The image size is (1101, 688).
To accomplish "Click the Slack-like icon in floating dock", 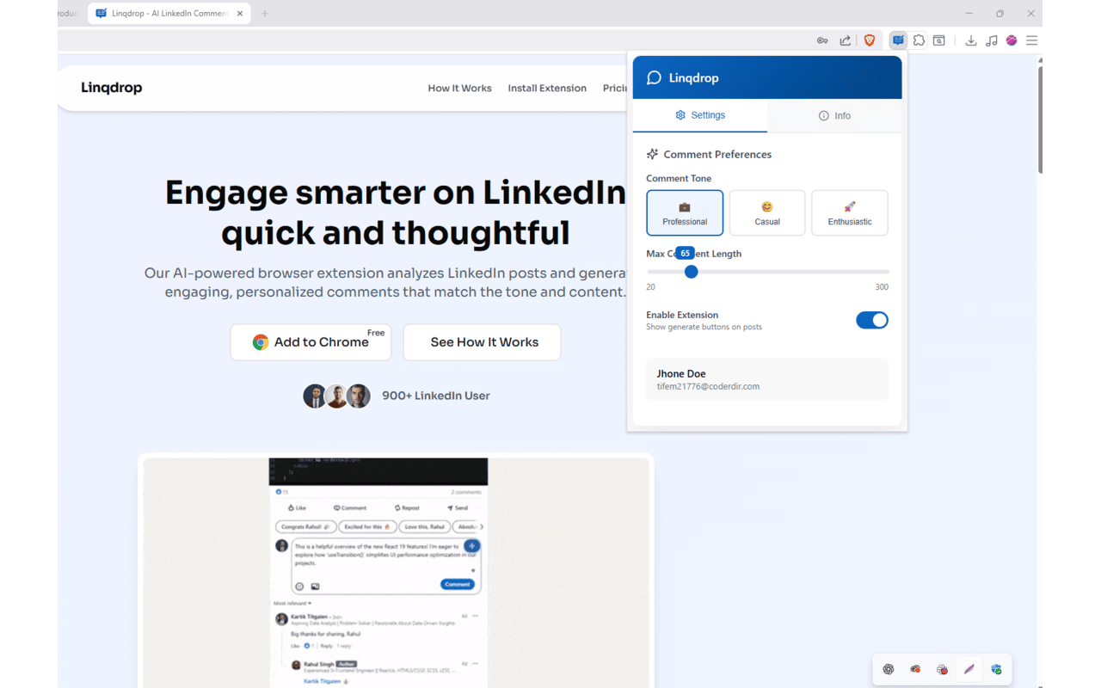I will (x=942, y=669).
